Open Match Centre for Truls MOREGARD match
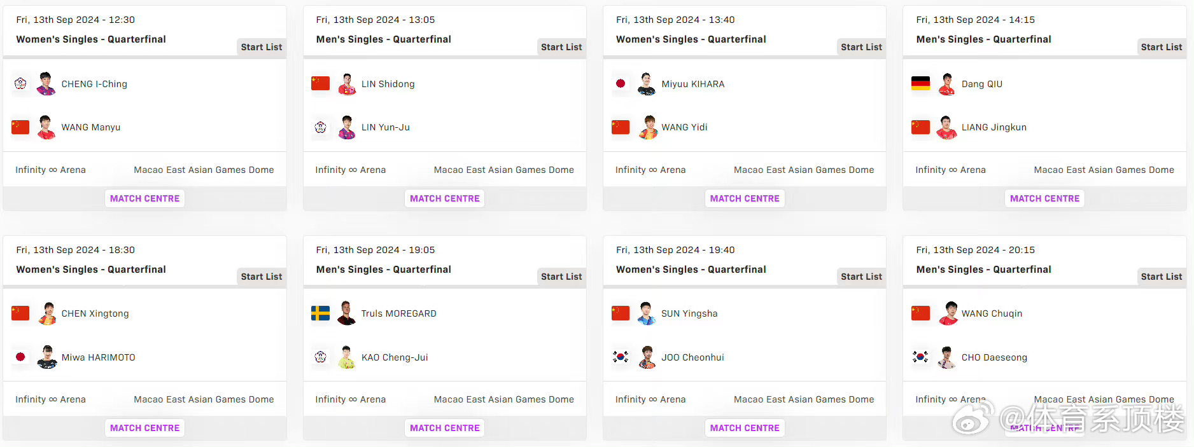 click(445, 428)
